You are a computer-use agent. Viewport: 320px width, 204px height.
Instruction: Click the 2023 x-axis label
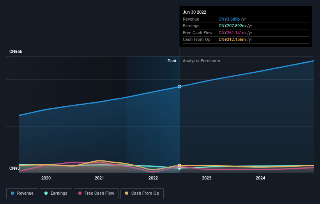tap(207, 178)
